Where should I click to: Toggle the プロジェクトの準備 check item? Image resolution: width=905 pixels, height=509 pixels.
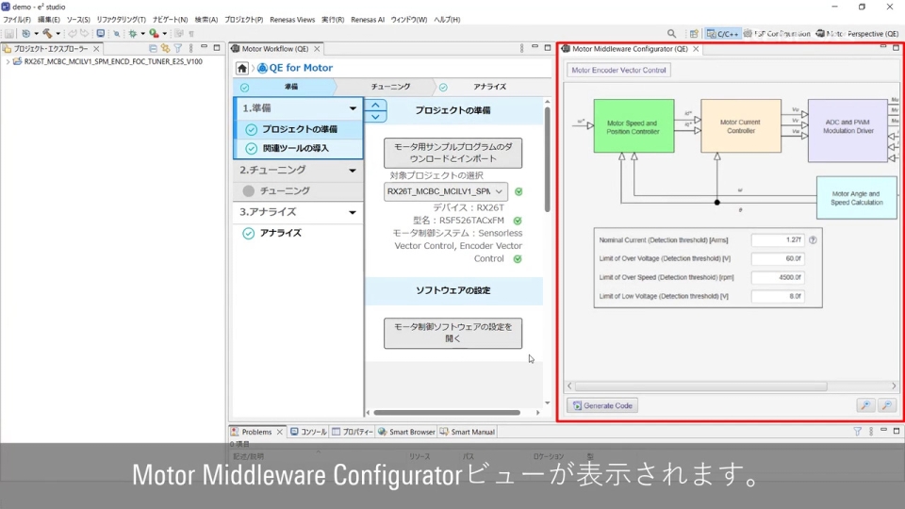[x=298, y=129]
